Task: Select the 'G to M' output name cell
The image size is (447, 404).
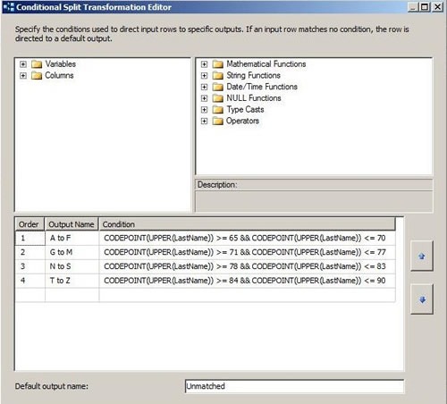Action: coord(72,252)
